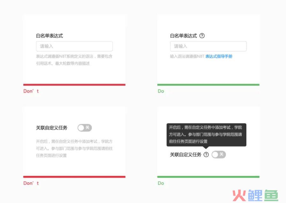Focus 请输入 field in the Do example
This screenshot has height=203, width=286.
click(x=208, y=46)
